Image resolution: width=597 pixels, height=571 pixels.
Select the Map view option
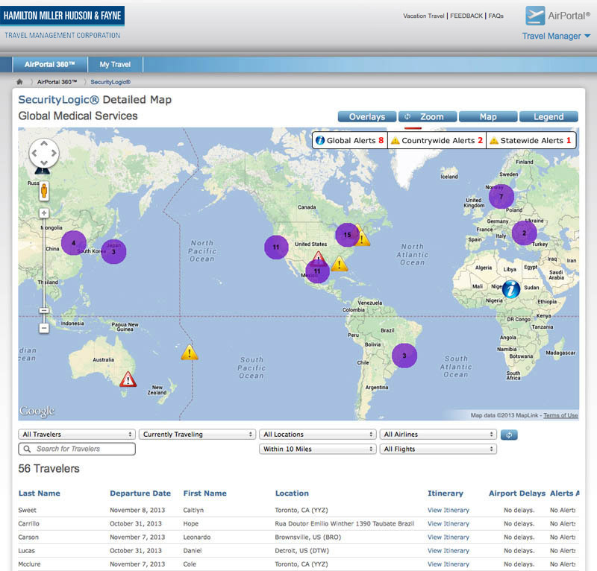(x=488, y=117)
